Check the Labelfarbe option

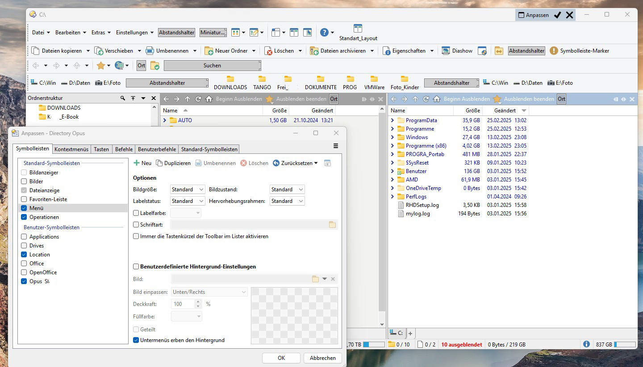click(x=136, y=213)
